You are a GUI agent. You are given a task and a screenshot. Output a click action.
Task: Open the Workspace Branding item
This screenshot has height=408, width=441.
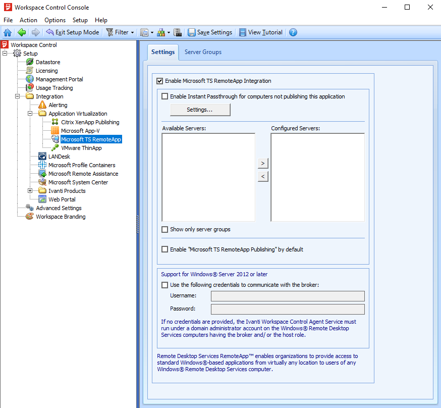(x=61, y=216)
